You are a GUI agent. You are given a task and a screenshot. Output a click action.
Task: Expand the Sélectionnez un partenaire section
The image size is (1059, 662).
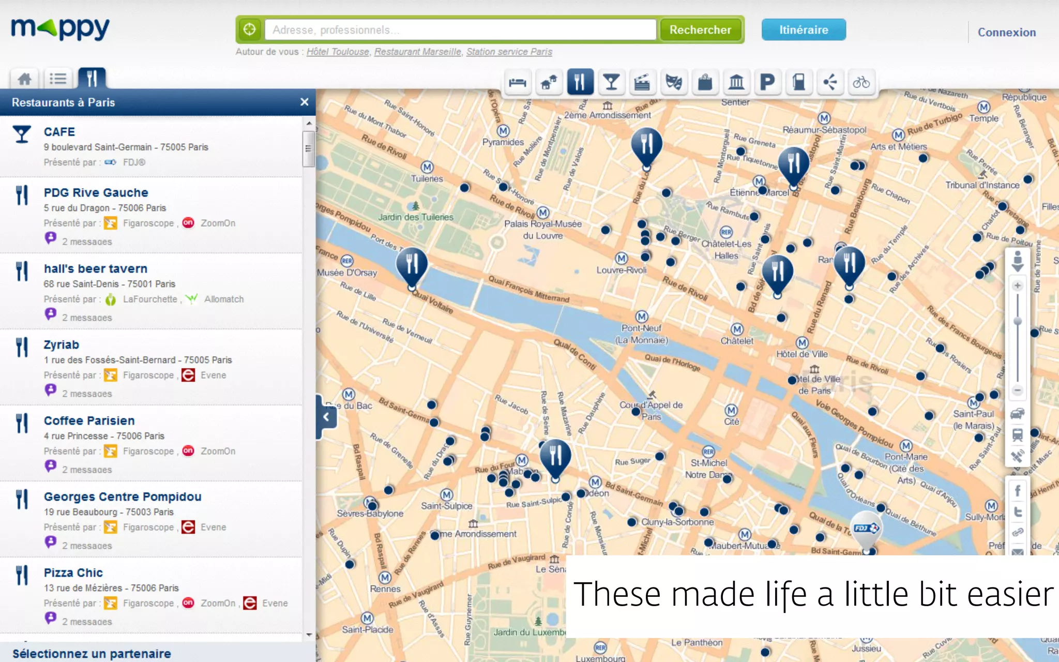[92, 653]
